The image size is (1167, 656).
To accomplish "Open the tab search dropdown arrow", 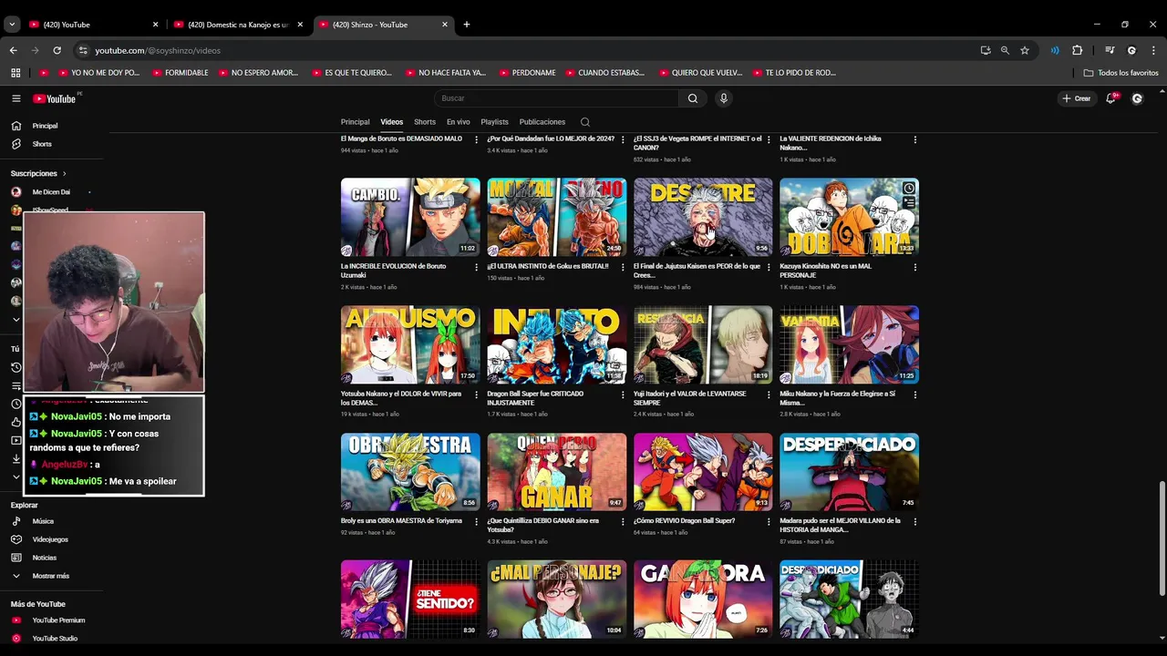I will pyautogui.click(x=12, y=25).
